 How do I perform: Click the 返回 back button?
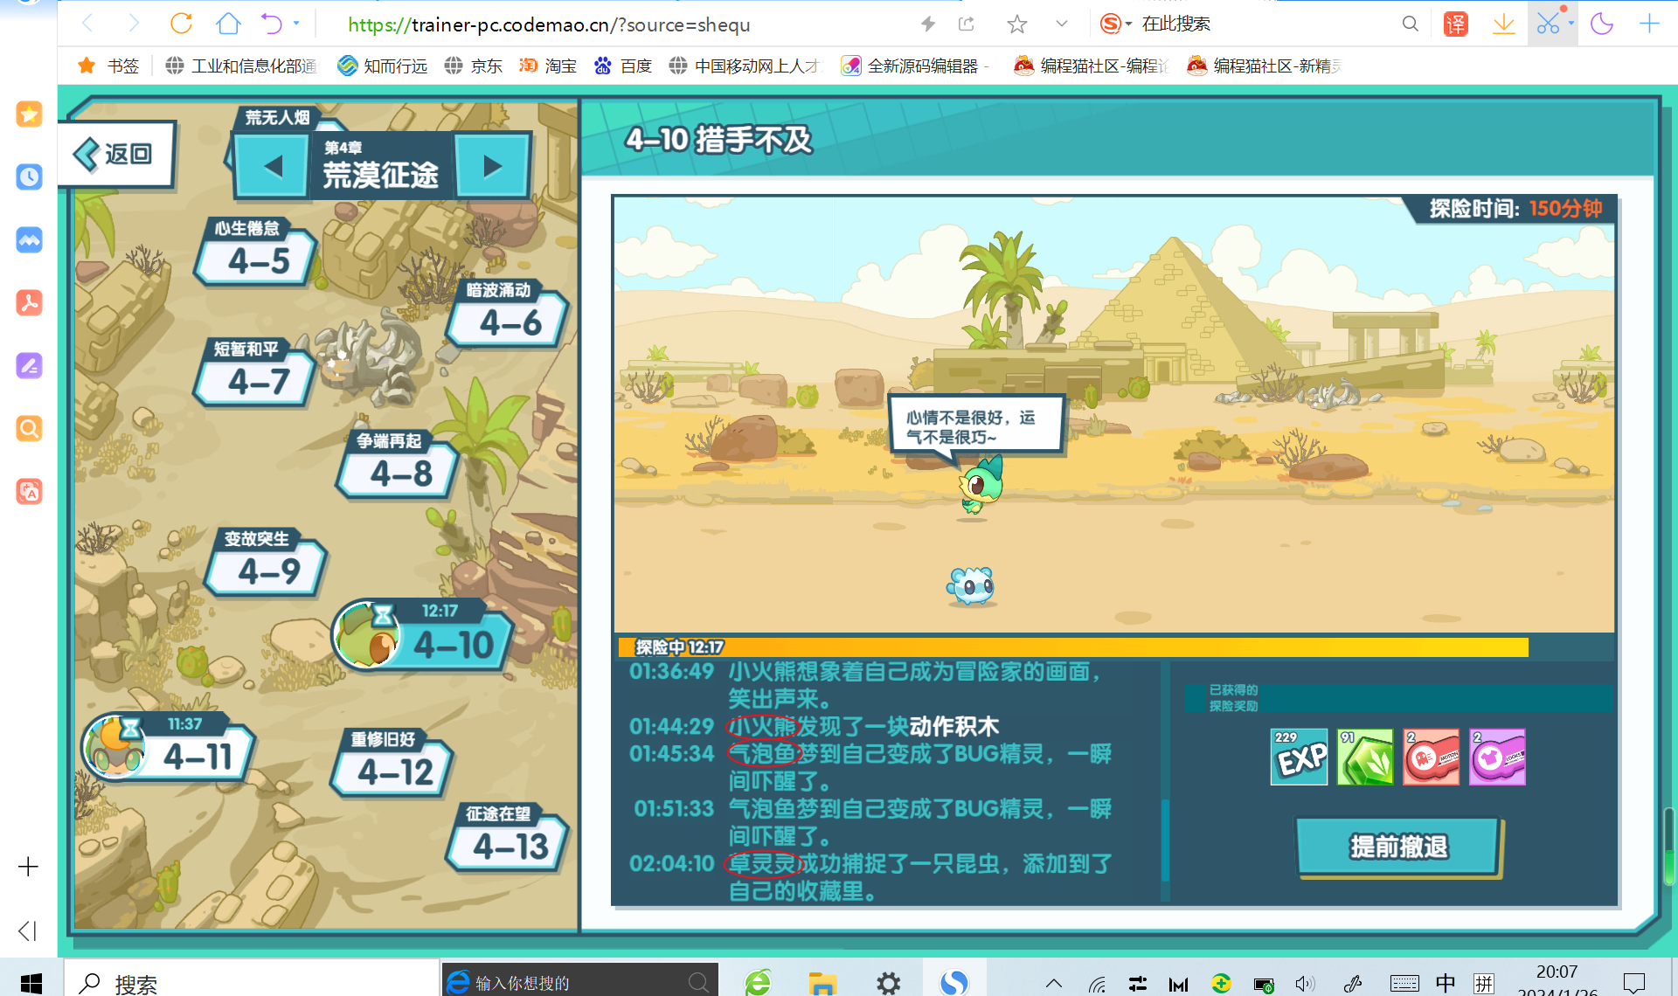point(117,155)
